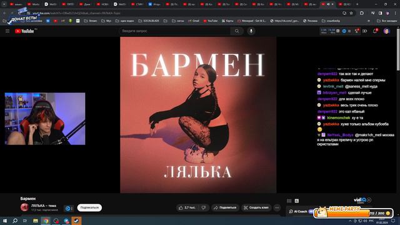Screen dimensions: 400x225
Task: Click the Создать клип button
Action: [256, 207]
